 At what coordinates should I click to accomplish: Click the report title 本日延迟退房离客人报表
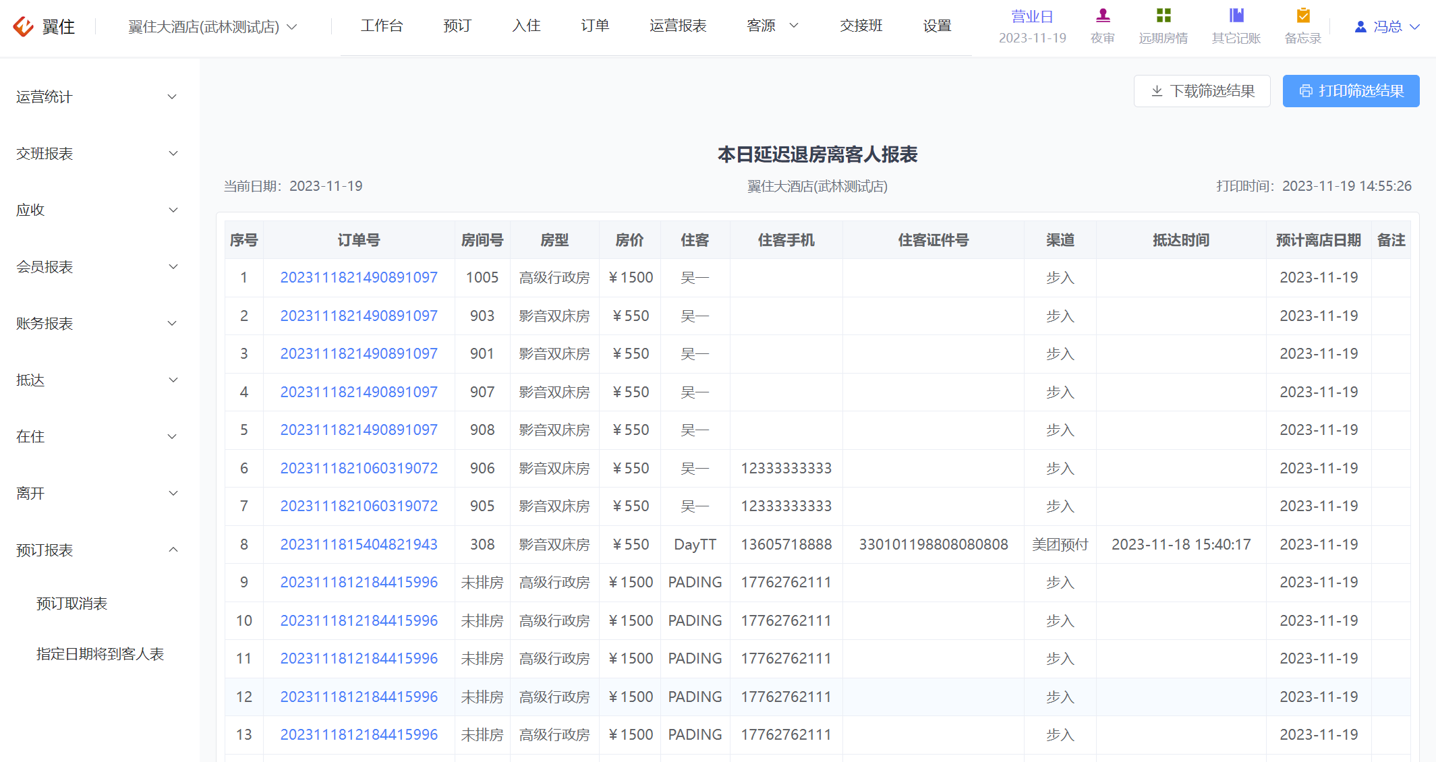[x=817, y=154]
